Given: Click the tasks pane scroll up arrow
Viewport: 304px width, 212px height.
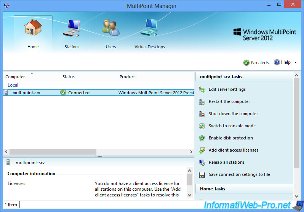Looking at the screenshot, I should 296,75.
